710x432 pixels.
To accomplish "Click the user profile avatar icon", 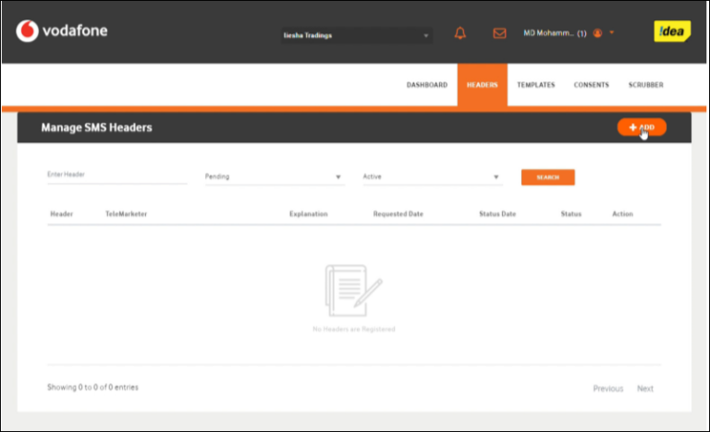I will point(597,33).
